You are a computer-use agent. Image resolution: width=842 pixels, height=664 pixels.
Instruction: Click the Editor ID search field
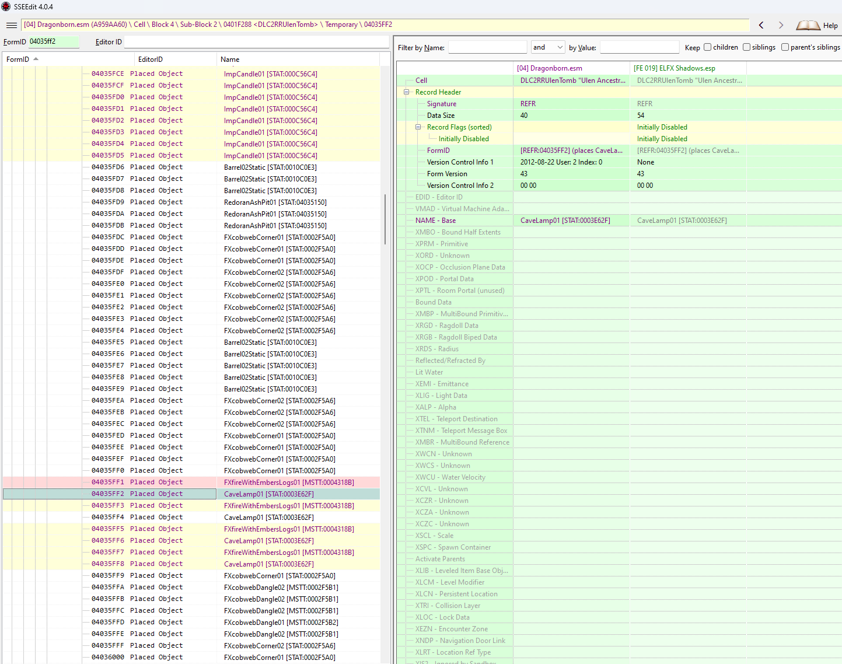point(256,42)
